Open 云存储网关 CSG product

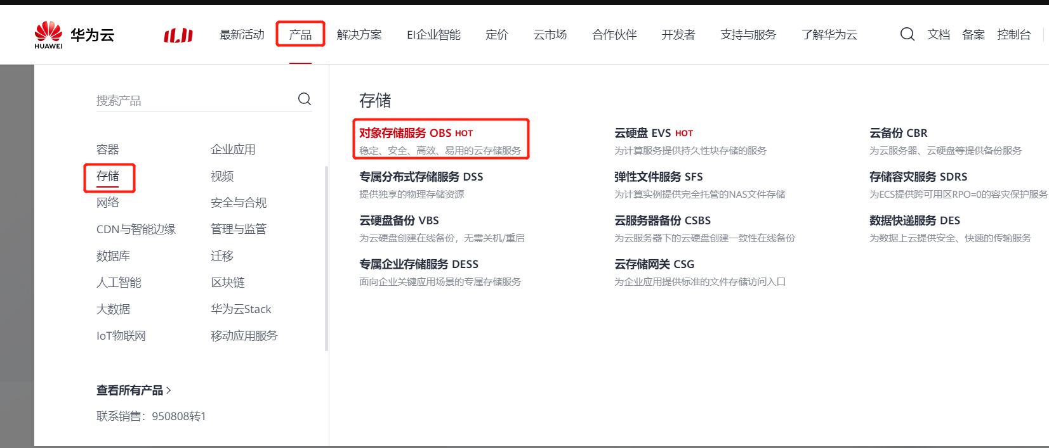tap(654, 264)
